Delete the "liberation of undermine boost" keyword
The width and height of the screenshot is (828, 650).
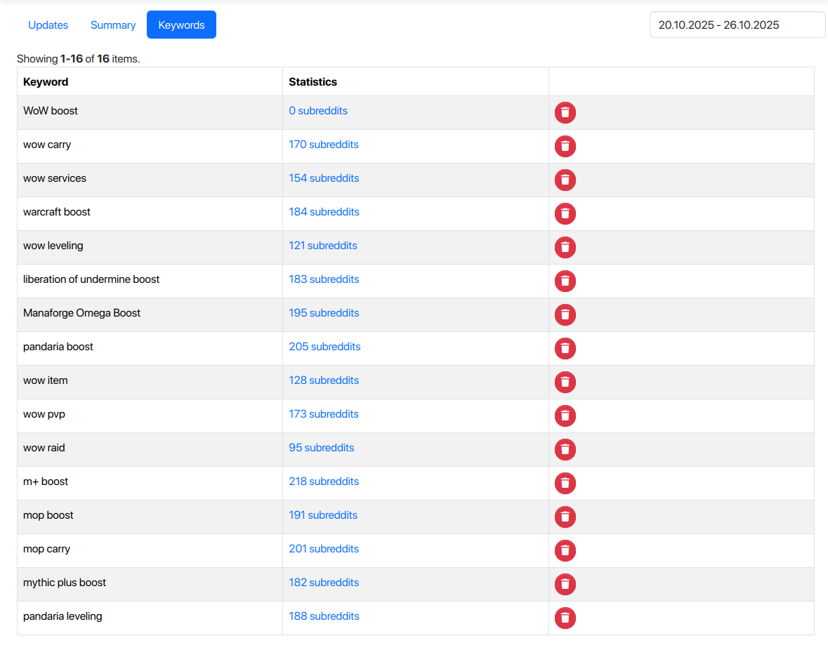565,281
